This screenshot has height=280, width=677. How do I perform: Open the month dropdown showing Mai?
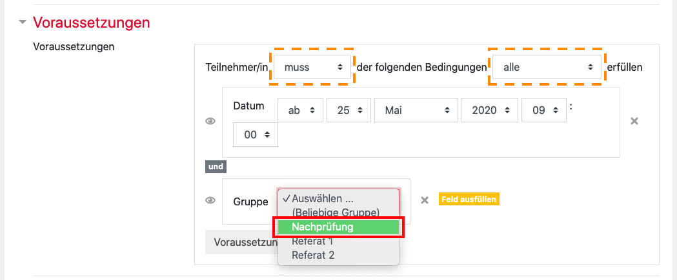click(x=416, y=110)
